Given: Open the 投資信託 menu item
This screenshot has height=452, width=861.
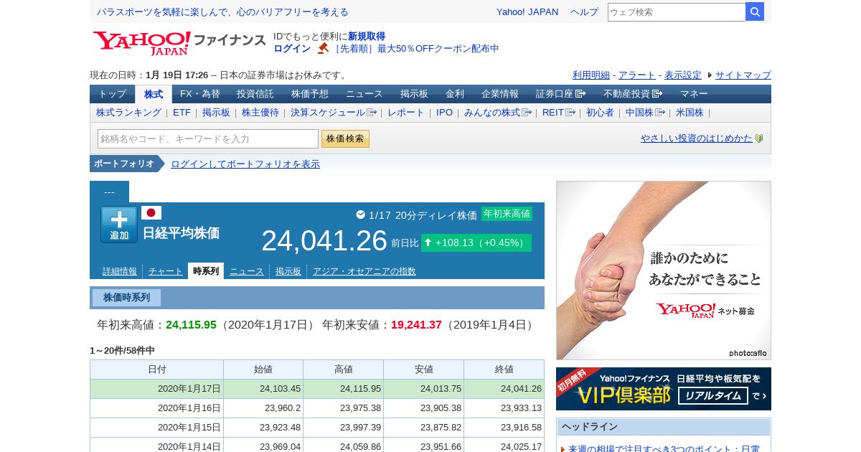Looking at the screenshot, I should (x=255, y=94).
